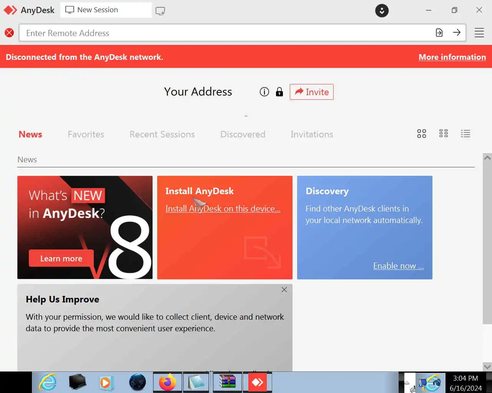Viewport: 492px width, 393px height.
Task: Switch to list view
Action: click(465, 134)
